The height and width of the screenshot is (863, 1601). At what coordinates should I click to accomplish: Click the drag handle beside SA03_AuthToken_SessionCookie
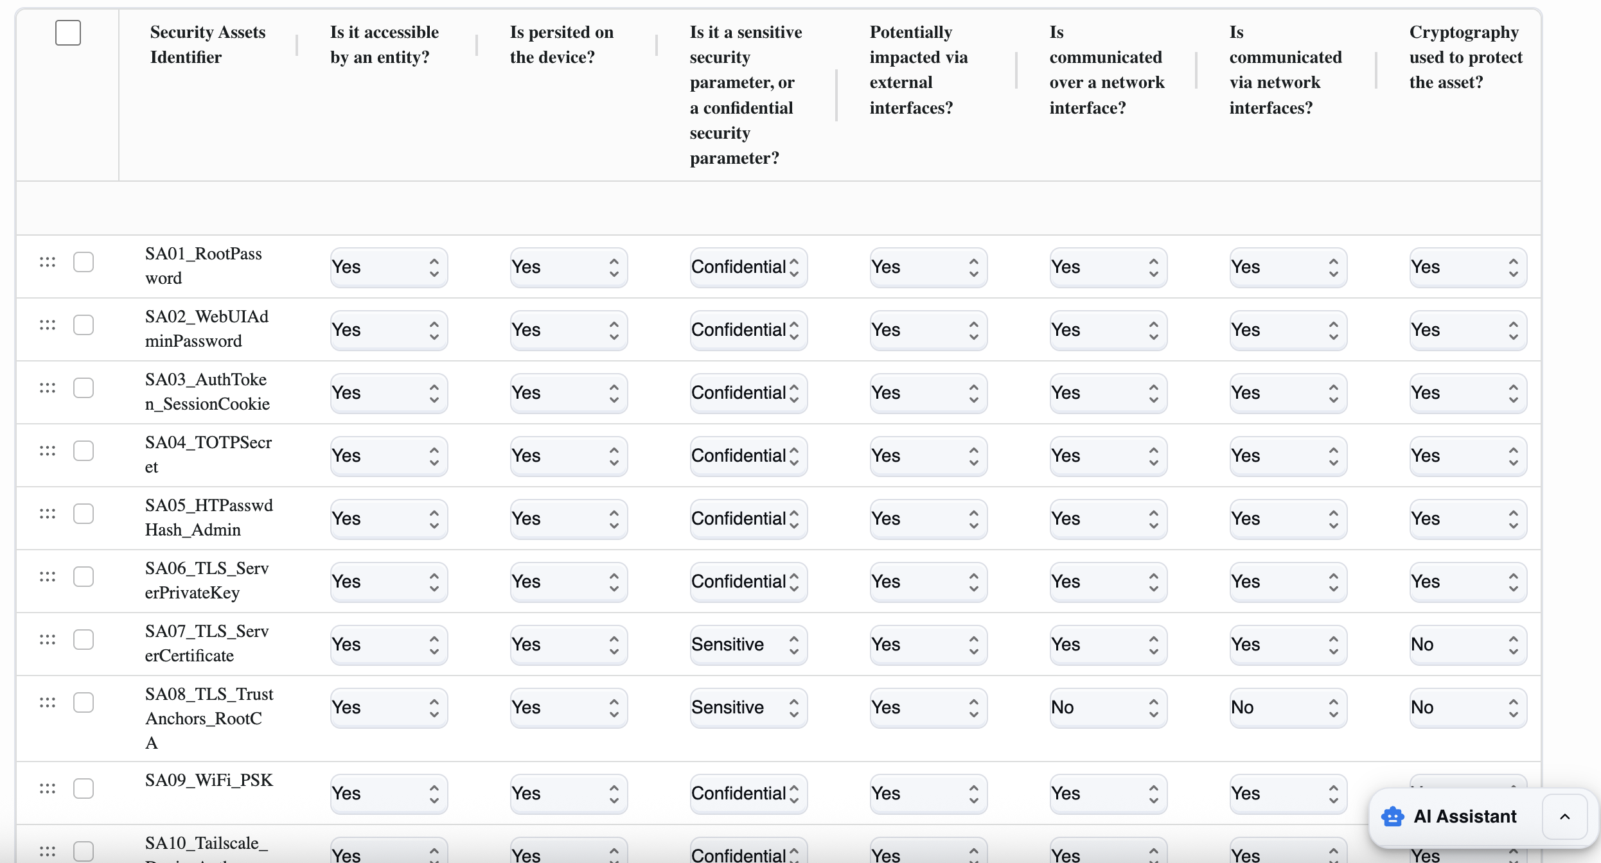pos(47,387)
